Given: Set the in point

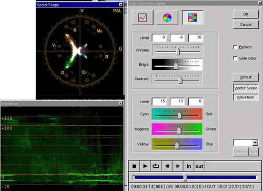Looking at the screenshot, I should tap(189, 166).
